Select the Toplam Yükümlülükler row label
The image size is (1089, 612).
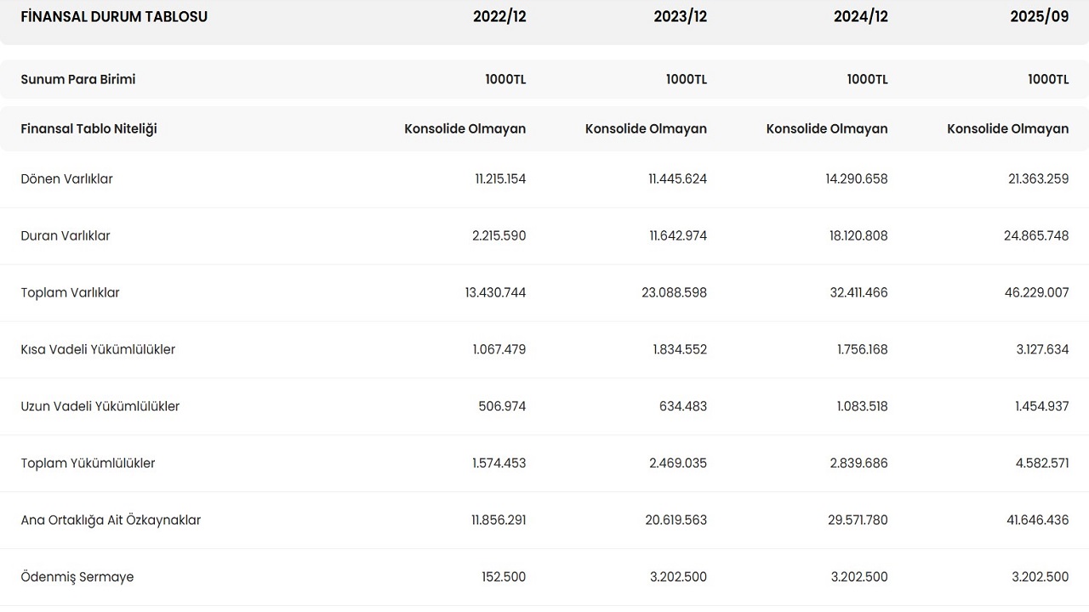tap(88, 464)
